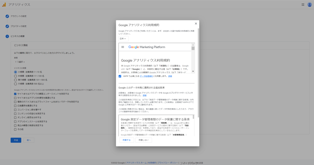
Task: Click the dialog's main vertical scrollbar
Action: click(198, 73)
